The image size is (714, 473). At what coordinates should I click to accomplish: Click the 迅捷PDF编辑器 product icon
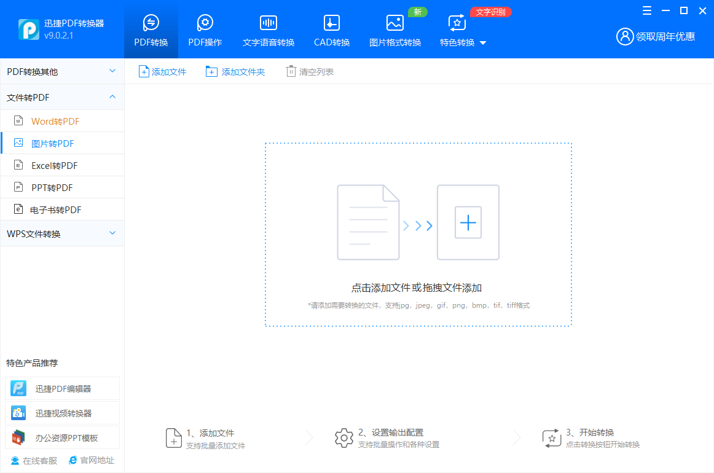(x=18, y=388)
